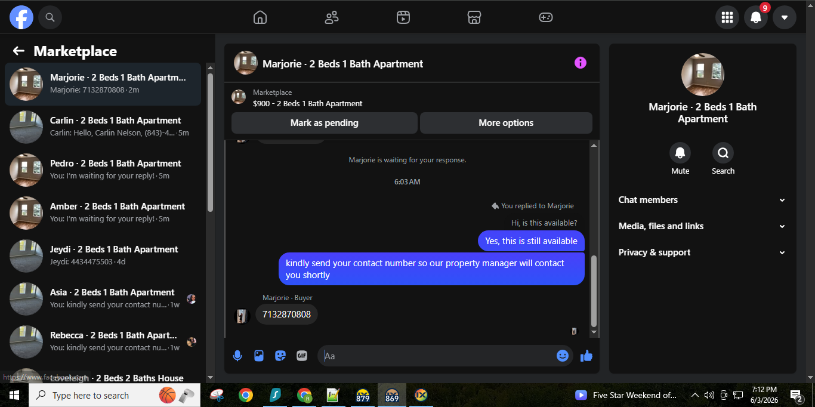
Task: Open the Friends icon in top navigation
Action: coord(332,17)
